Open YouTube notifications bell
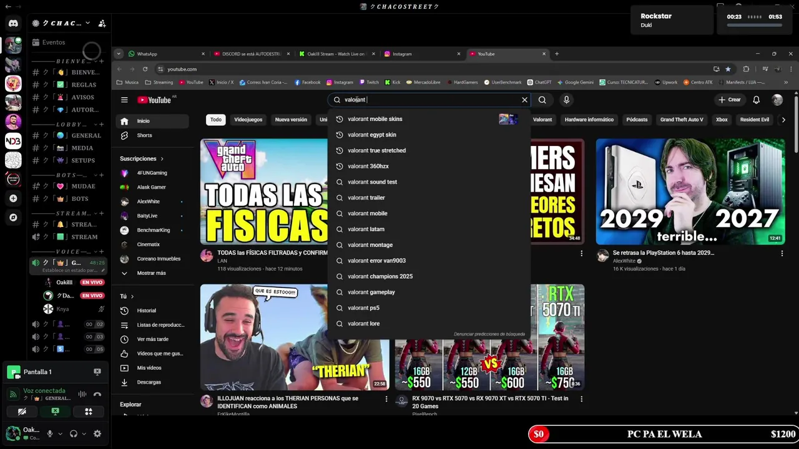799x449 pixels. [756, 100]
